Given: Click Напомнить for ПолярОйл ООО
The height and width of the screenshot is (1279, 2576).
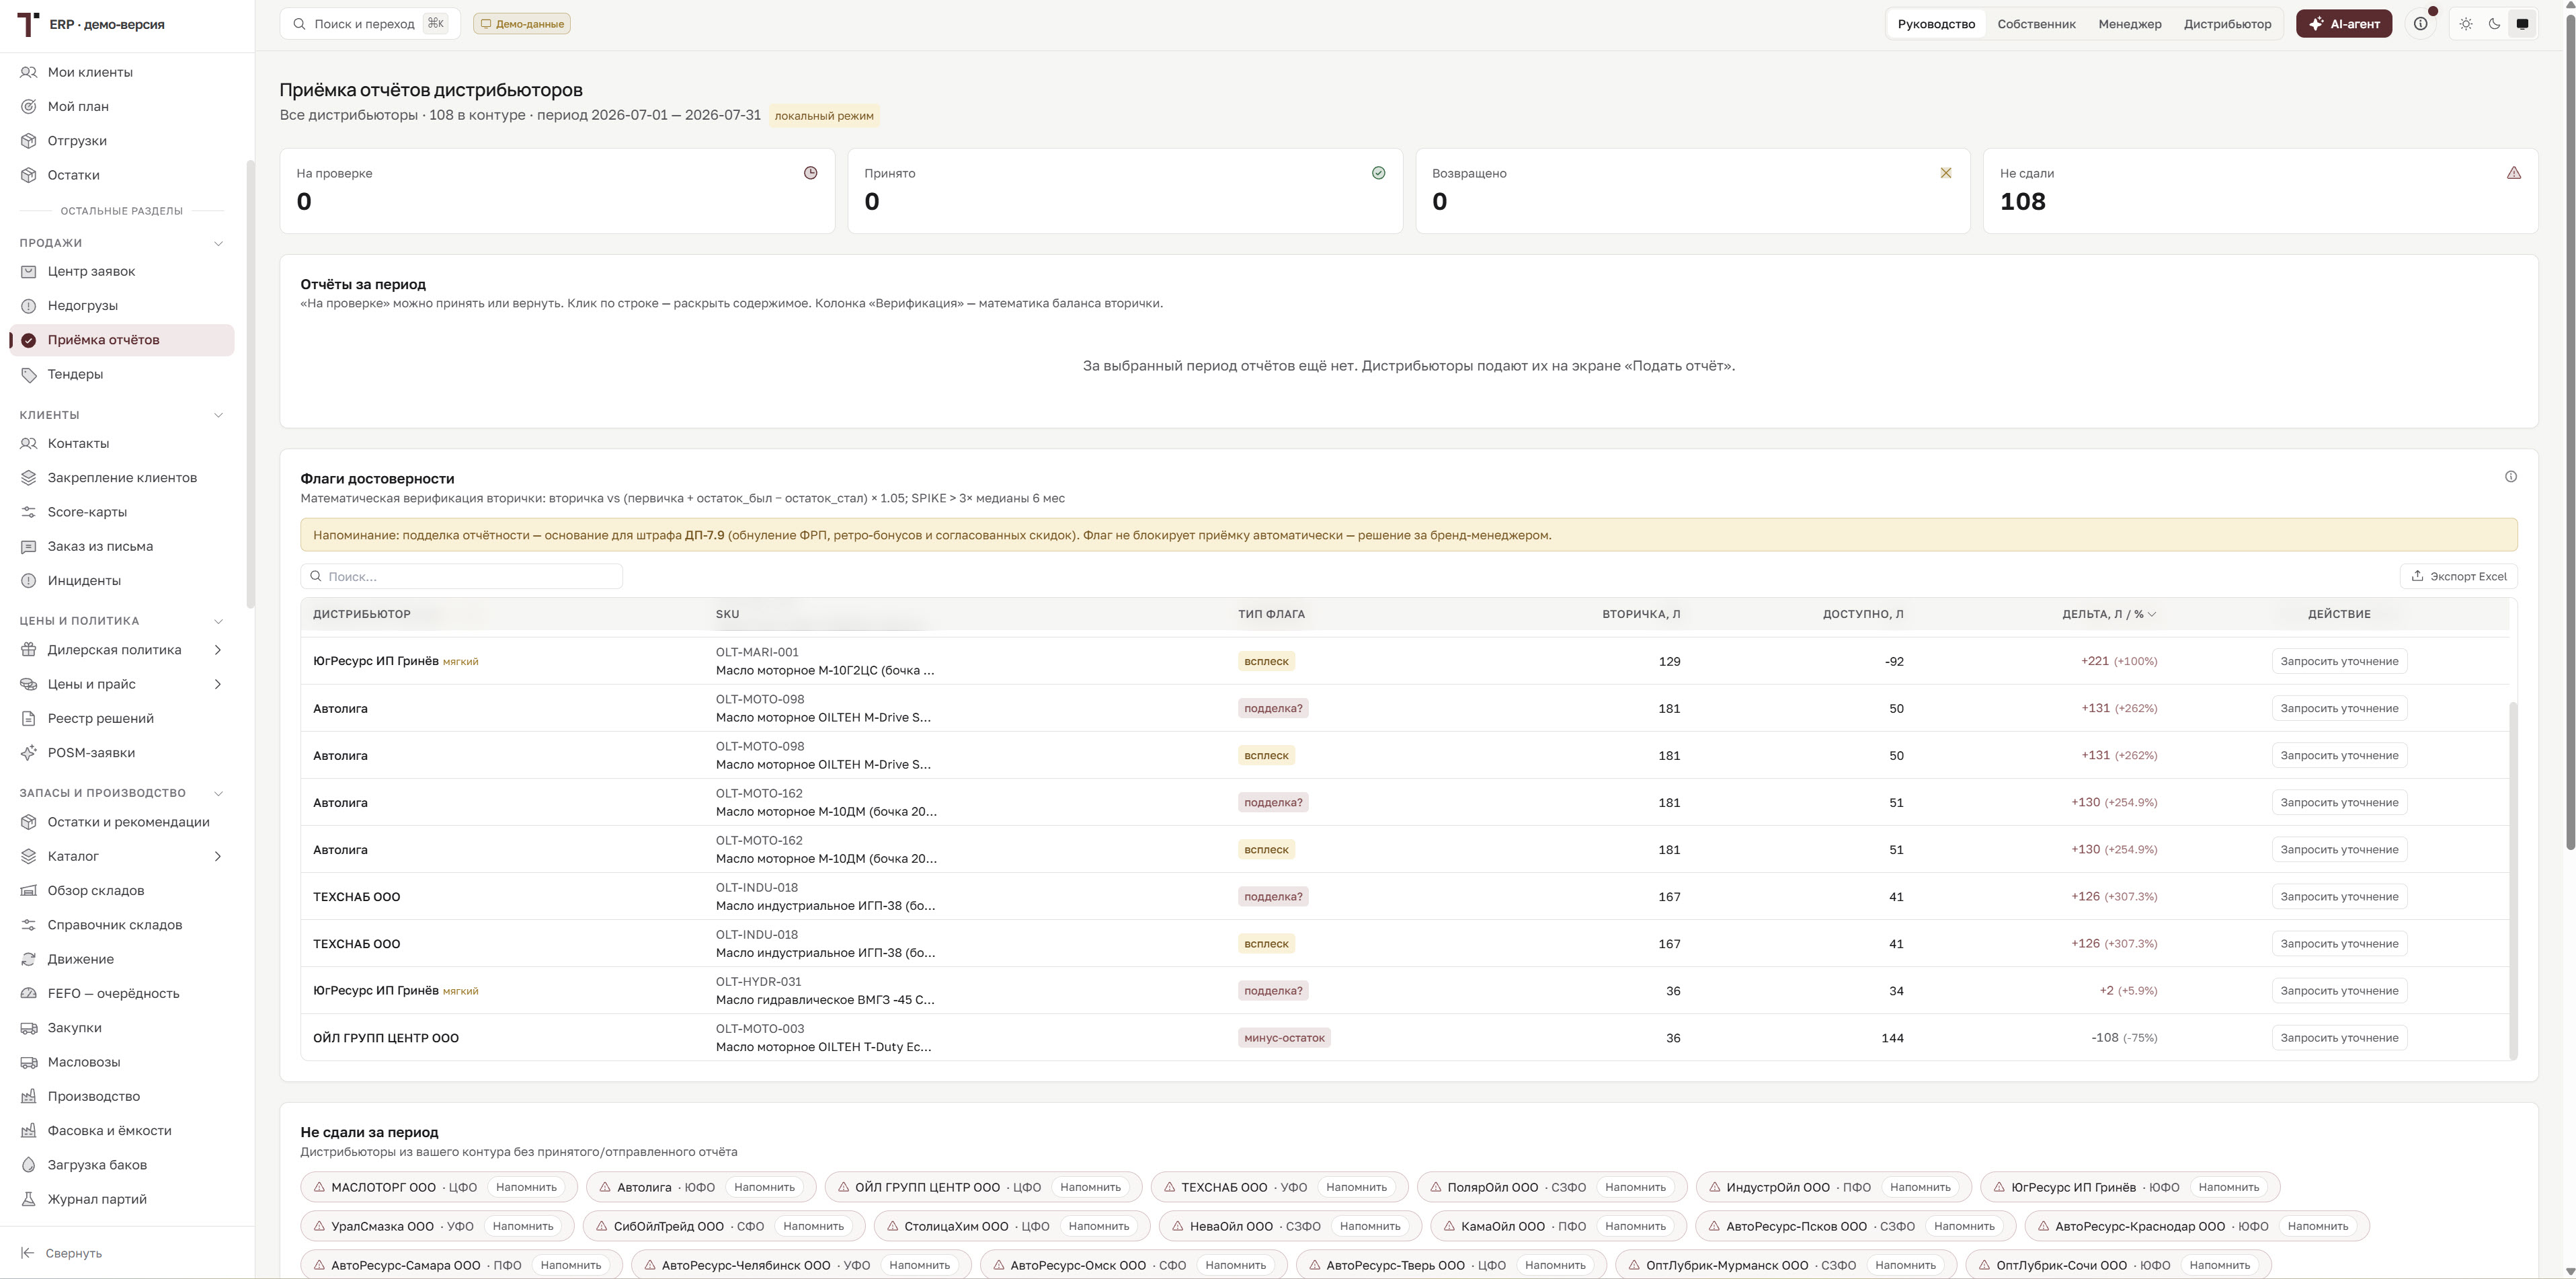Looking at the screenshot, I should pyautogui.click(x=1635, y=1187).
